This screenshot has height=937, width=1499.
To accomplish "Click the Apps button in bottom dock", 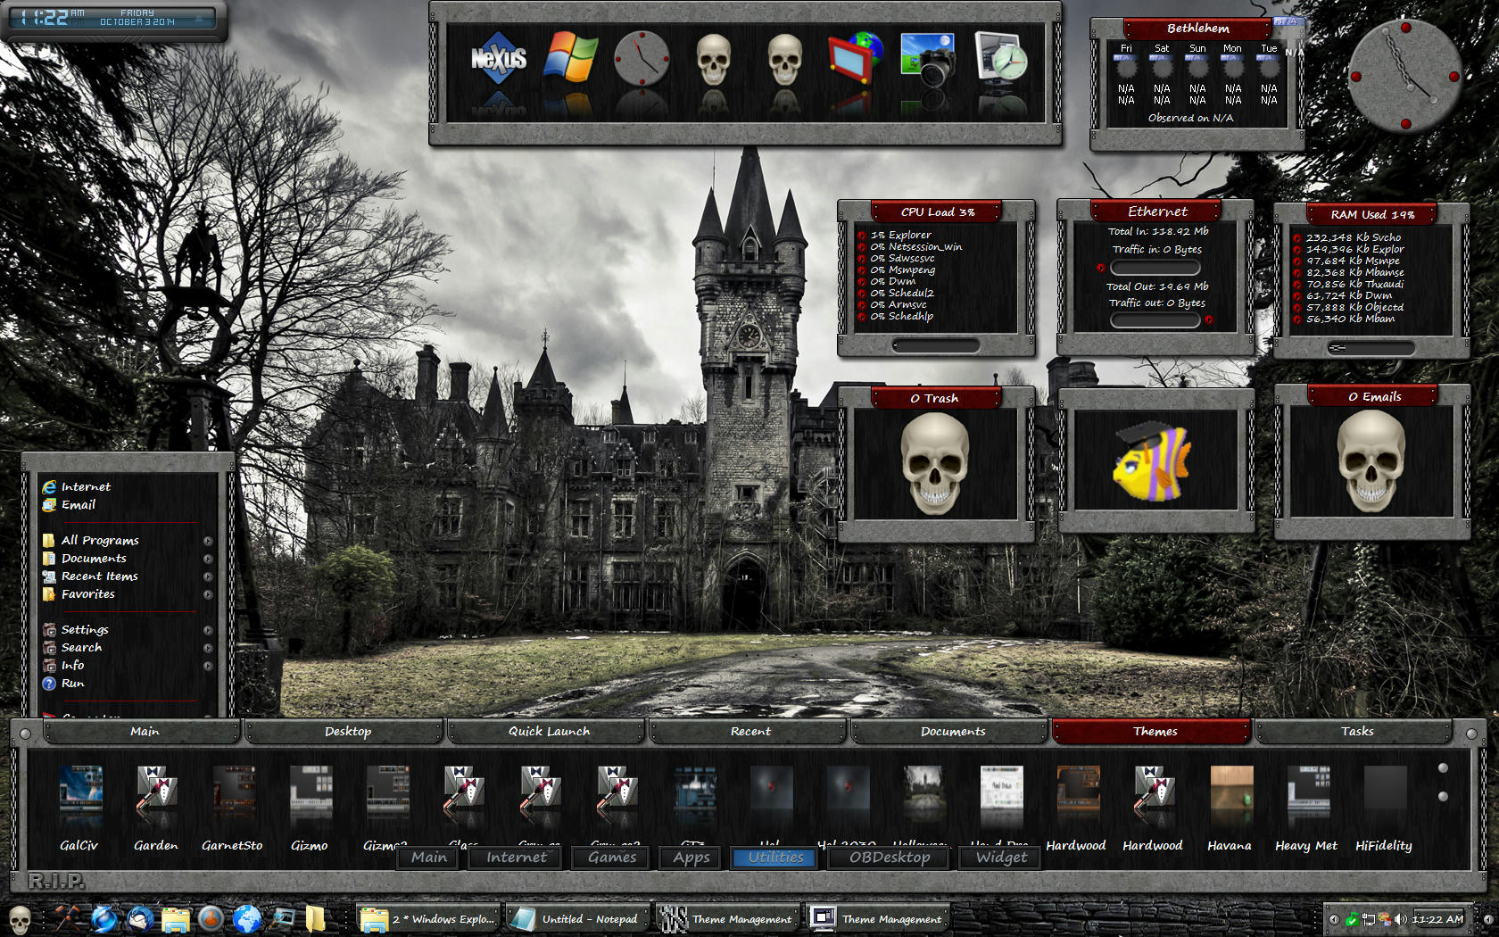I will click(x=692, y=858).
